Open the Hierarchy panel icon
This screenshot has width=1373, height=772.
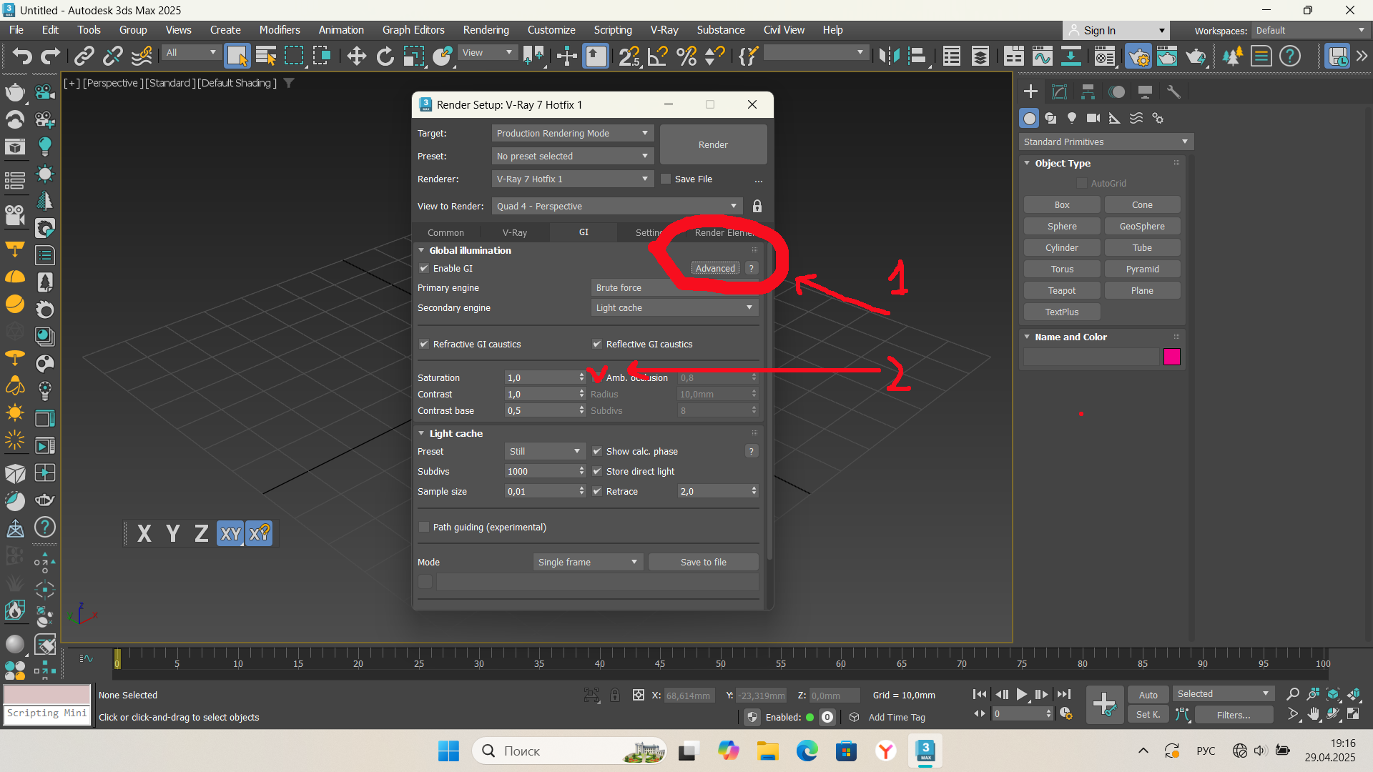(x=1088, y=91)
